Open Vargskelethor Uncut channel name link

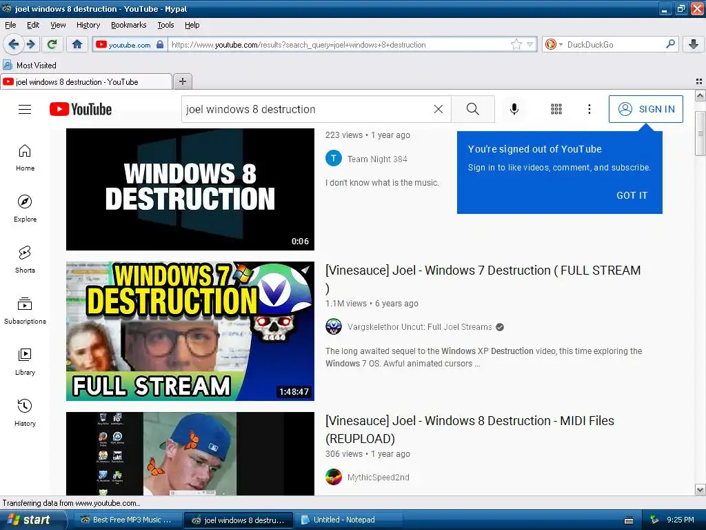point(420,326)
